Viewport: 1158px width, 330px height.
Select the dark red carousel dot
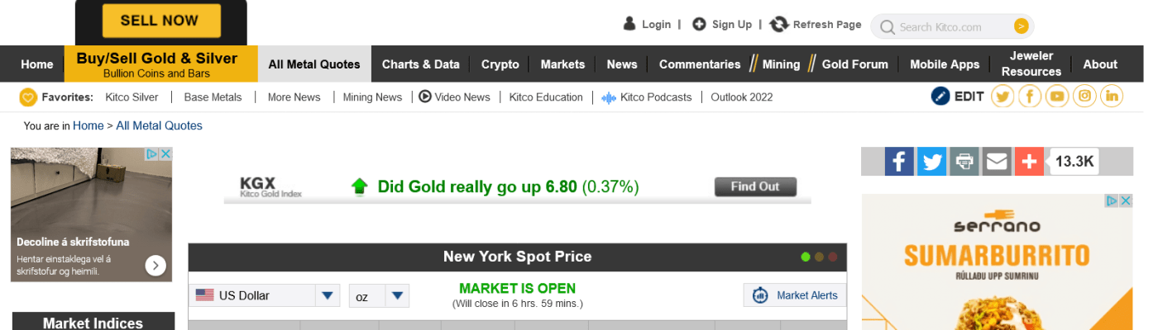pyautogui.click(x=833, y=257)
